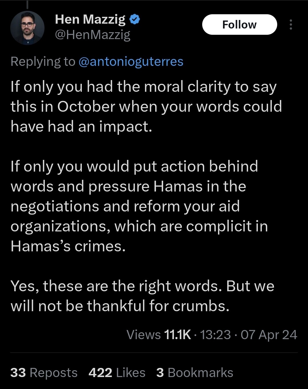Open the three-dot more options menu

coord(291,25)
